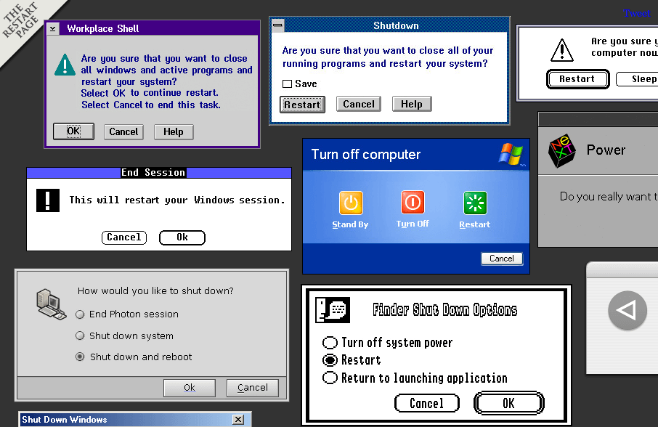Click Cancel in Turn off computer dialog
This screenshot has width=658, height=427.
click(x=502, y=259)
